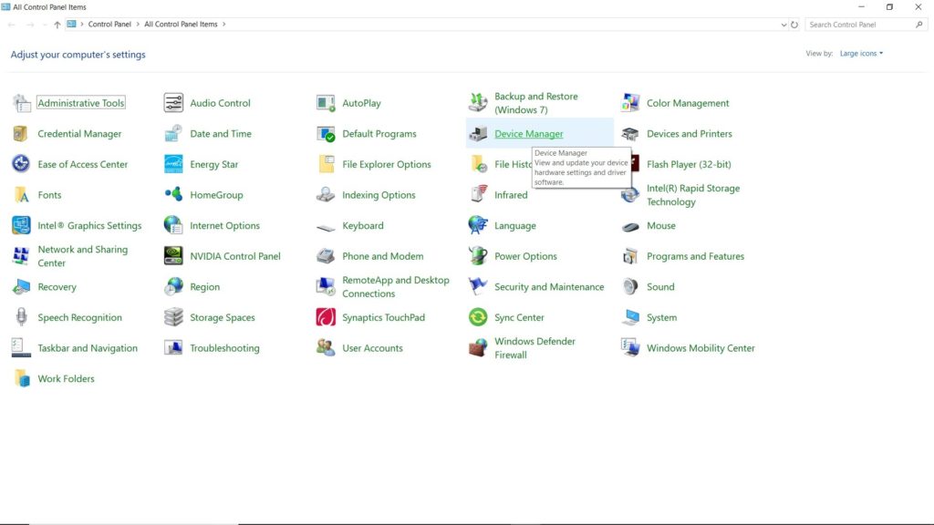Open the Mouse icon
The height and width of the screenshot is (525, 934).
[x=630, y=226]
